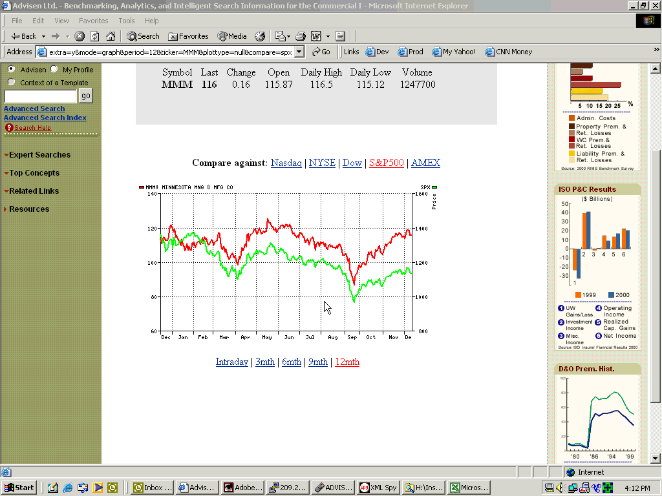662x496 pixels.
Task: Click the red Search Help question icon
Action: point(9,128)
